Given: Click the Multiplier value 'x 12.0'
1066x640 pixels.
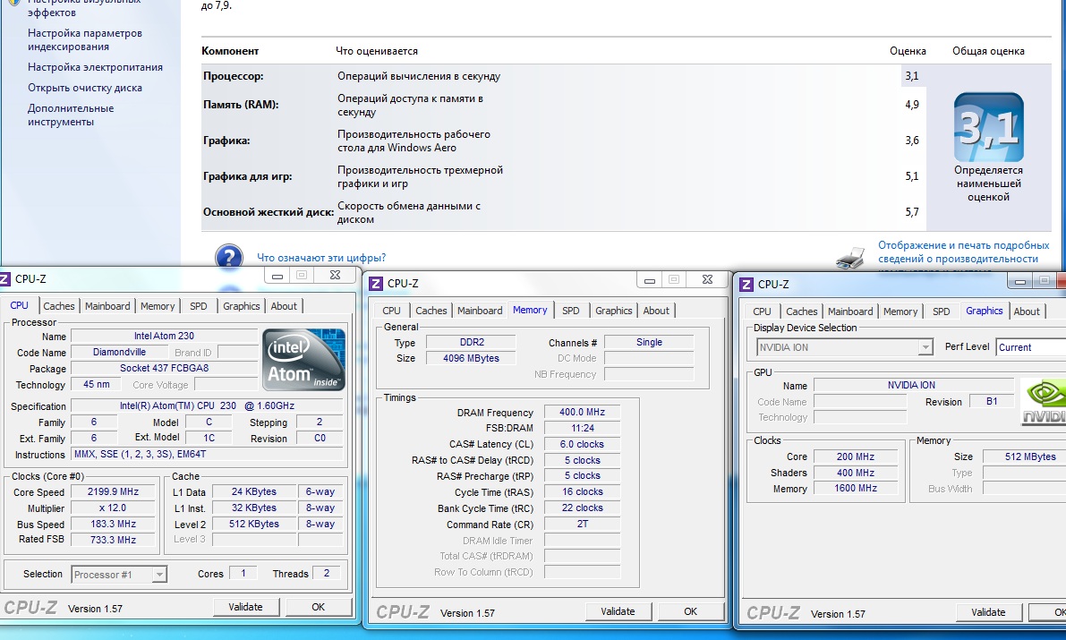Looking at the screenshot, I should [x=113, y=508].
